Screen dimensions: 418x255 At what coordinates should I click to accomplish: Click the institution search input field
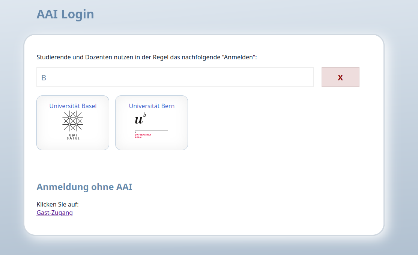coord(175,77)
